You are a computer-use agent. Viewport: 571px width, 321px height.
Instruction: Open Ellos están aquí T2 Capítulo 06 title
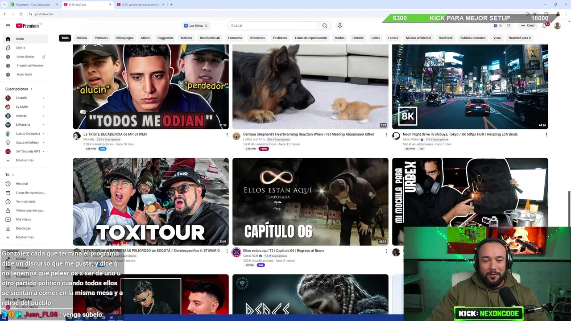(x=283, y=251)
